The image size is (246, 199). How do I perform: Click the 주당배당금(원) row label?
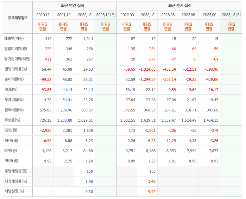(16, 171)
